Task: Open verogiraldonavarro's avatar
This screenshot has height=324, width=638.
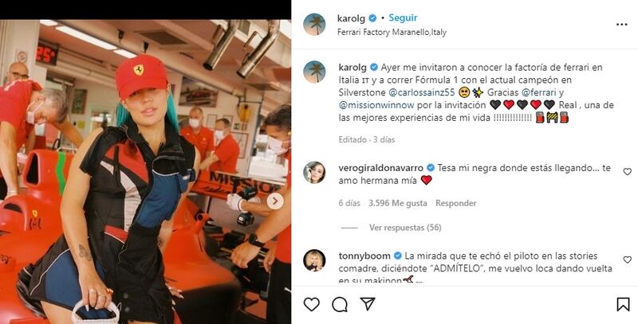Action: point(314,172)
